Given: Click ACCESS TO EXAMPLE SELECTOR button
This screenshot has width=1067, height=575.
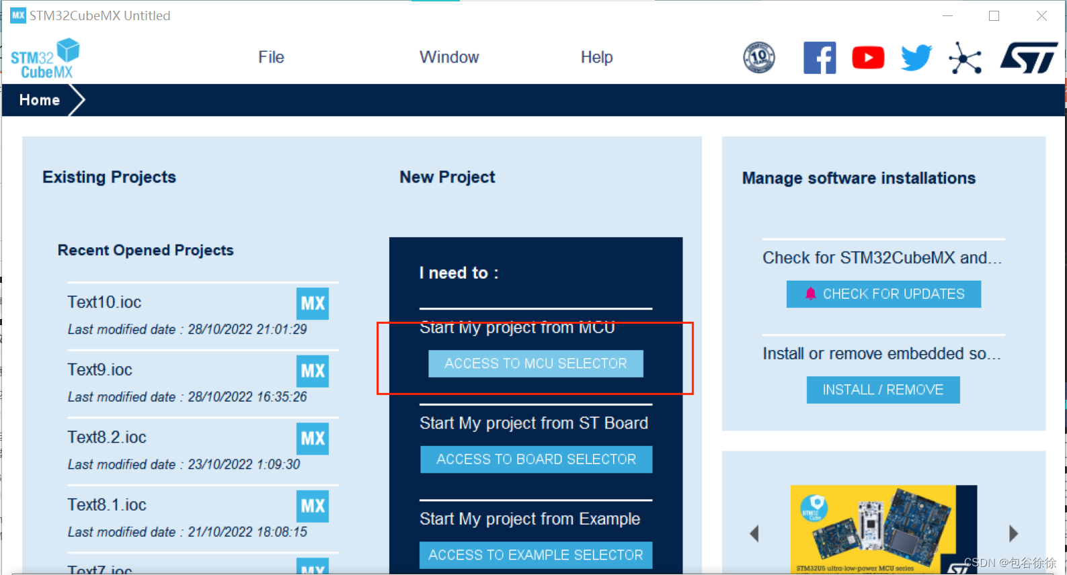Looking at the screenshot, I should (x=536, y=555).
